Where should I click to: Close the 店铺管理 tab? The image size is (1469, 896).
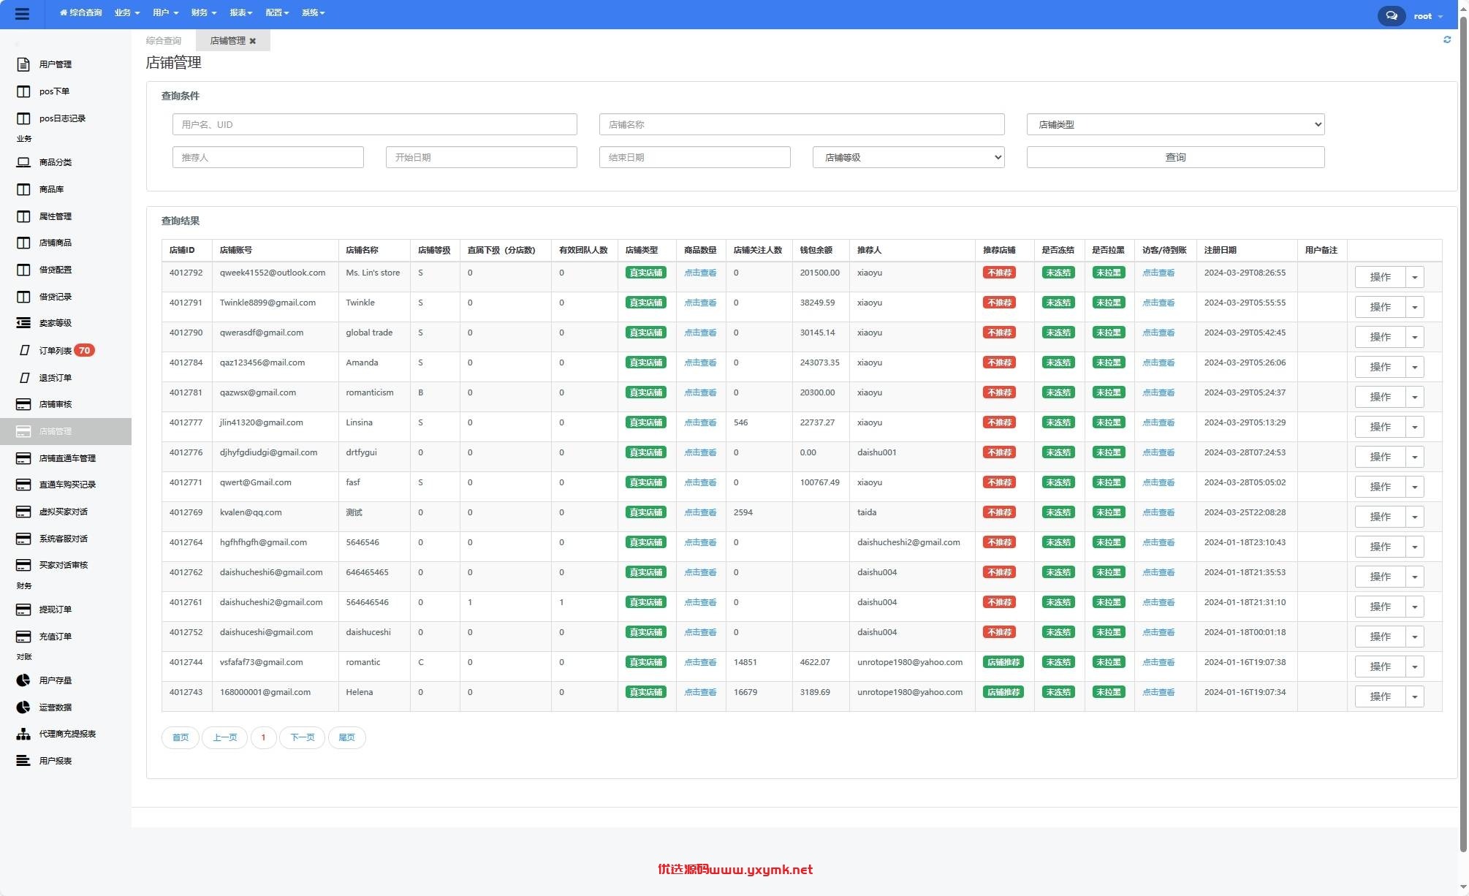pos(253,41)
